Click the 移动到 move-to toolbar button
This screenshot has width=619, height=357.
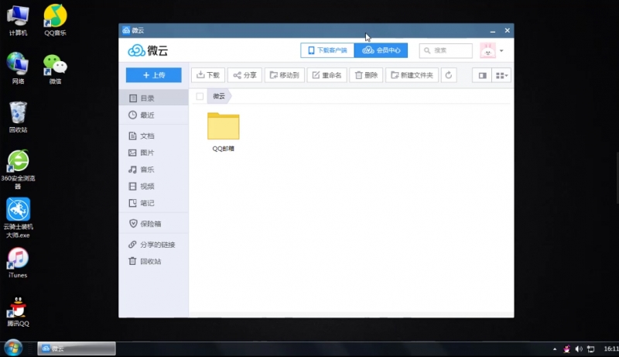284,75
